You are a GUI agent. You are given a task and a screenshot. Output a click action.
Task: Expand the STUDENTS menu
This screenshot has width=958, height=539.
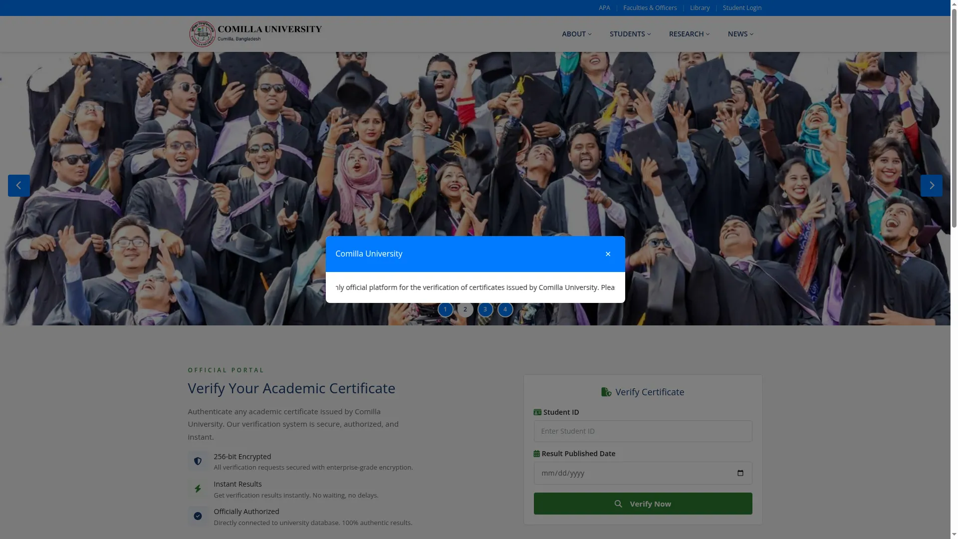(630, 34)
